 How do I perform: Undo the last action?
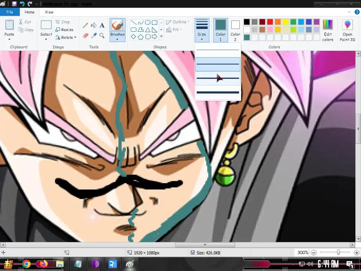(x=22, y=4)
